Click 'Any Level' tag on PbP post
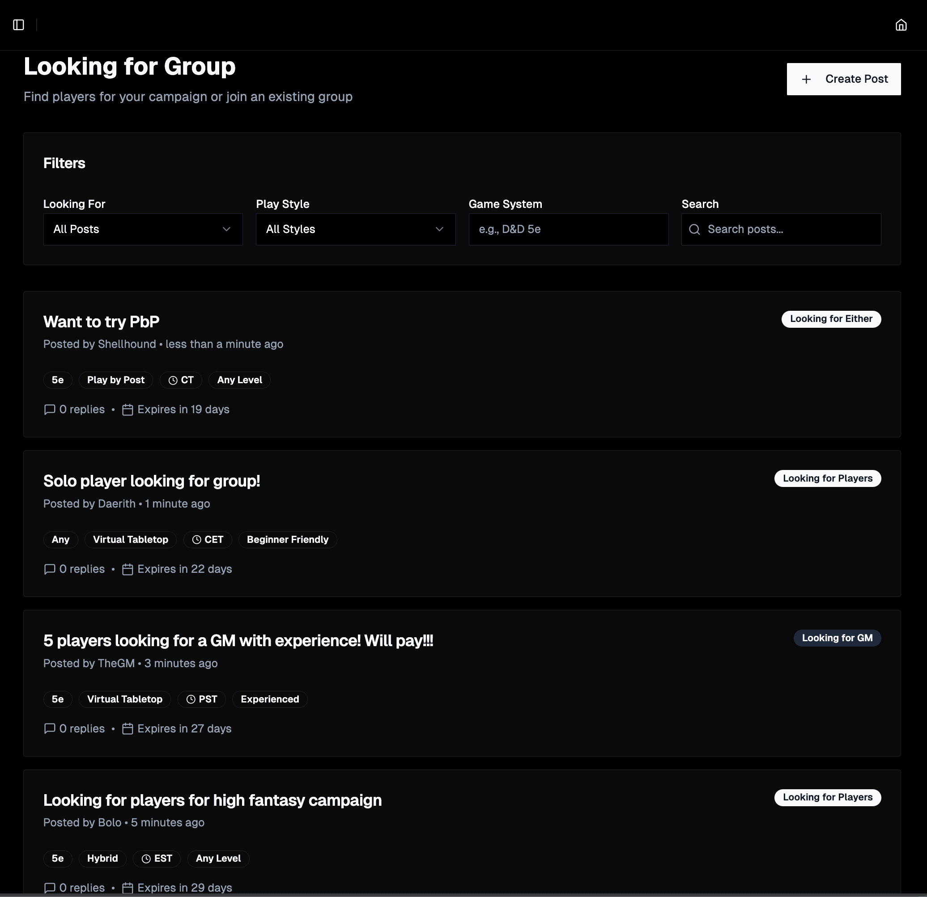Viewport: 927px width, 897px height. pos(239,380)
